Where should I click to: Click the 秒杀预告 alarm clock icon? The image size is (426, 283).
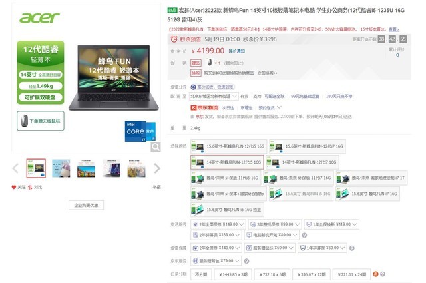[174, 39]
